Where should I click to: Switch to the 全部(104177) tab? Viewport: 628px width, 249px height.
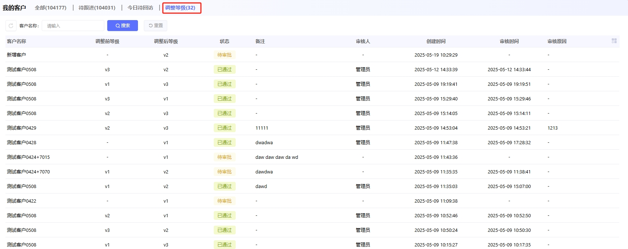[51, 8]
